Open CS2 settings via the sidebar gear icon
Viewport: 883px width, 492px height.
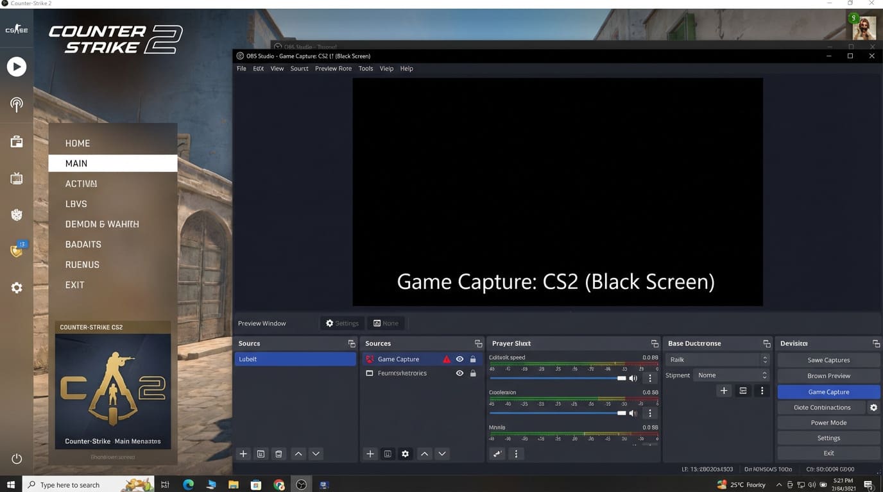point(16,288)
